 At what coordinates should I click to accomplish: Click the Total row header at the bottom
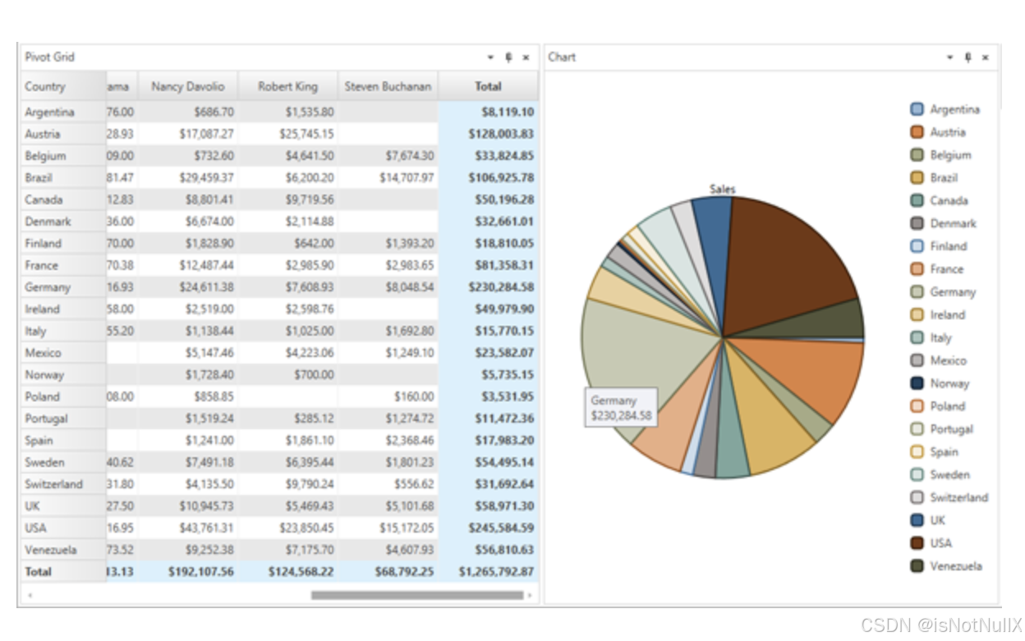tap(63, 571)
